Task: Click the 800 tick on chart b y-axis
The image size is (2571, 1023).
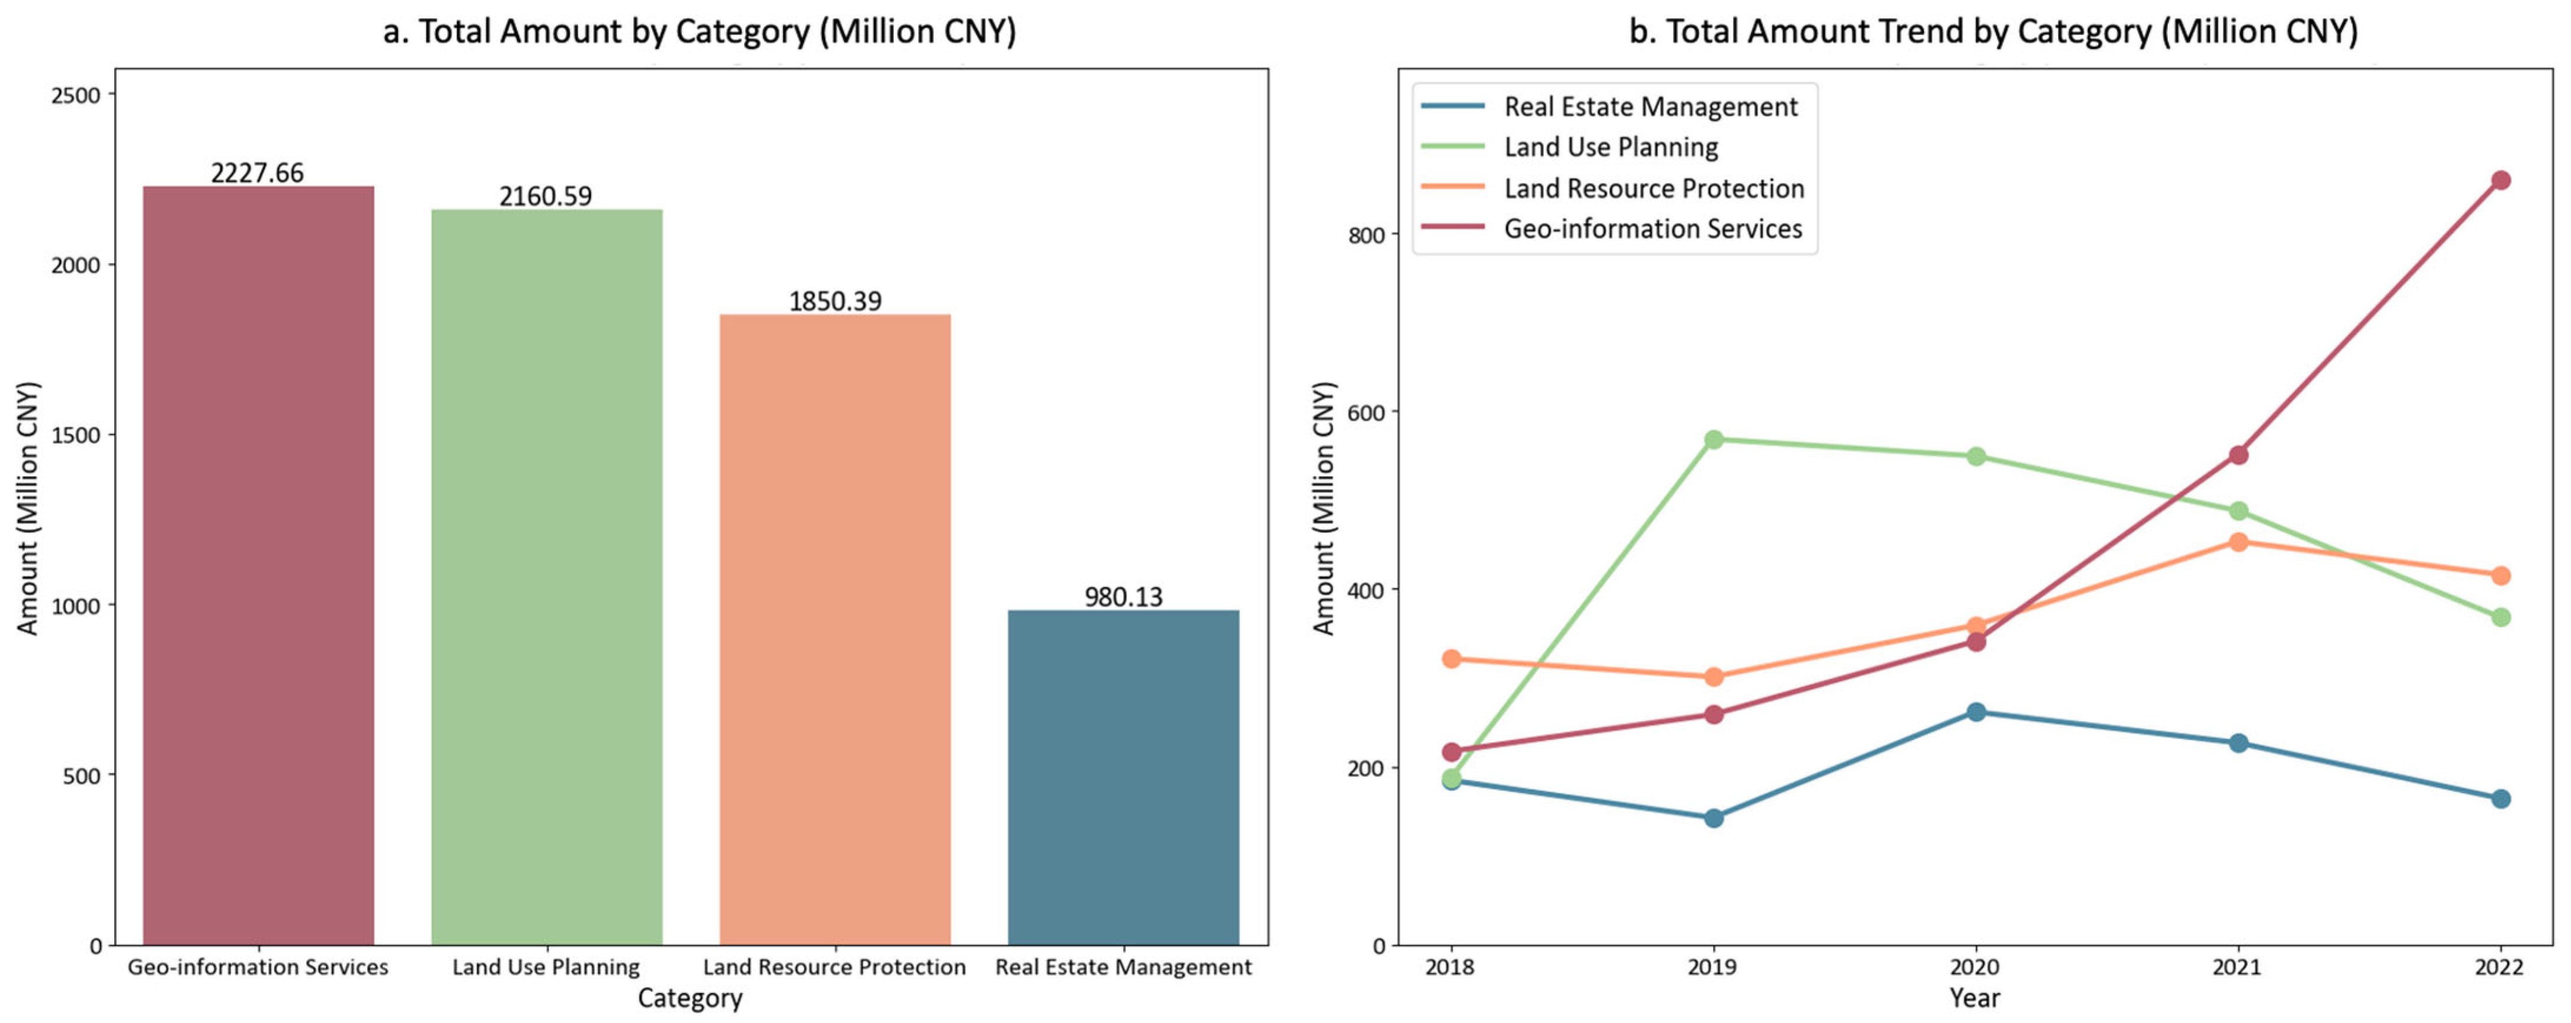Action: (x=1366, y=234)
